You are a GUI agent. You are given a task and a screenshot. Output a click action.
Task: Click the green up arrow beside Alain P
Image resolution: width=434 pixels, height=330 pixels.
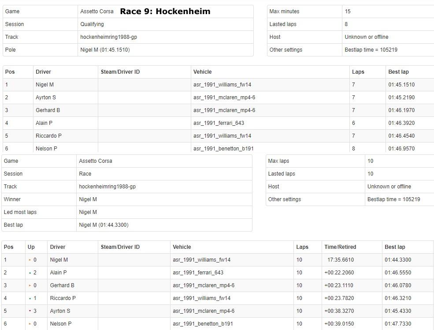coord(30,273)
